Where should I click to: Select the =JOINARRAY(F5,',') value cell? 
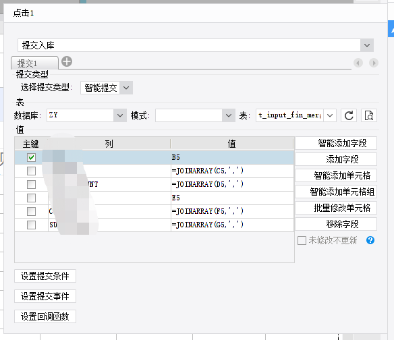pyautogui.click(x=232, y=211)
